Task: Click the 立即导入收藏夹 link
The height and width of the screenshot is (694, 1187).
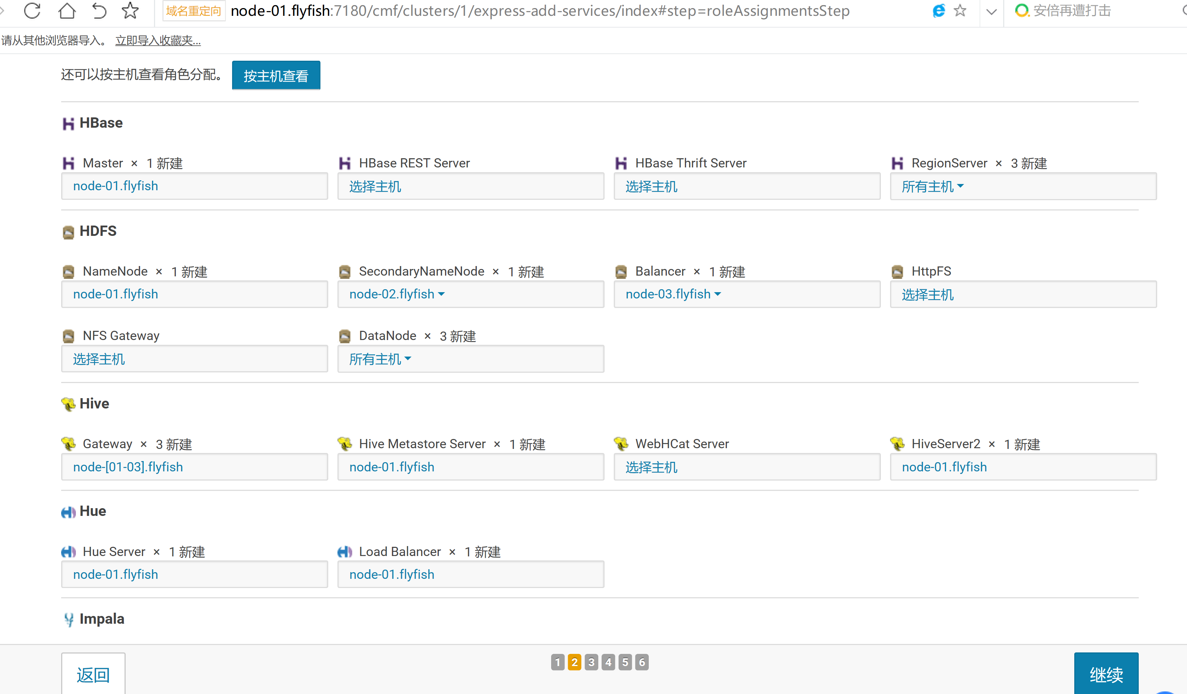Action: (x=158, y=41)
